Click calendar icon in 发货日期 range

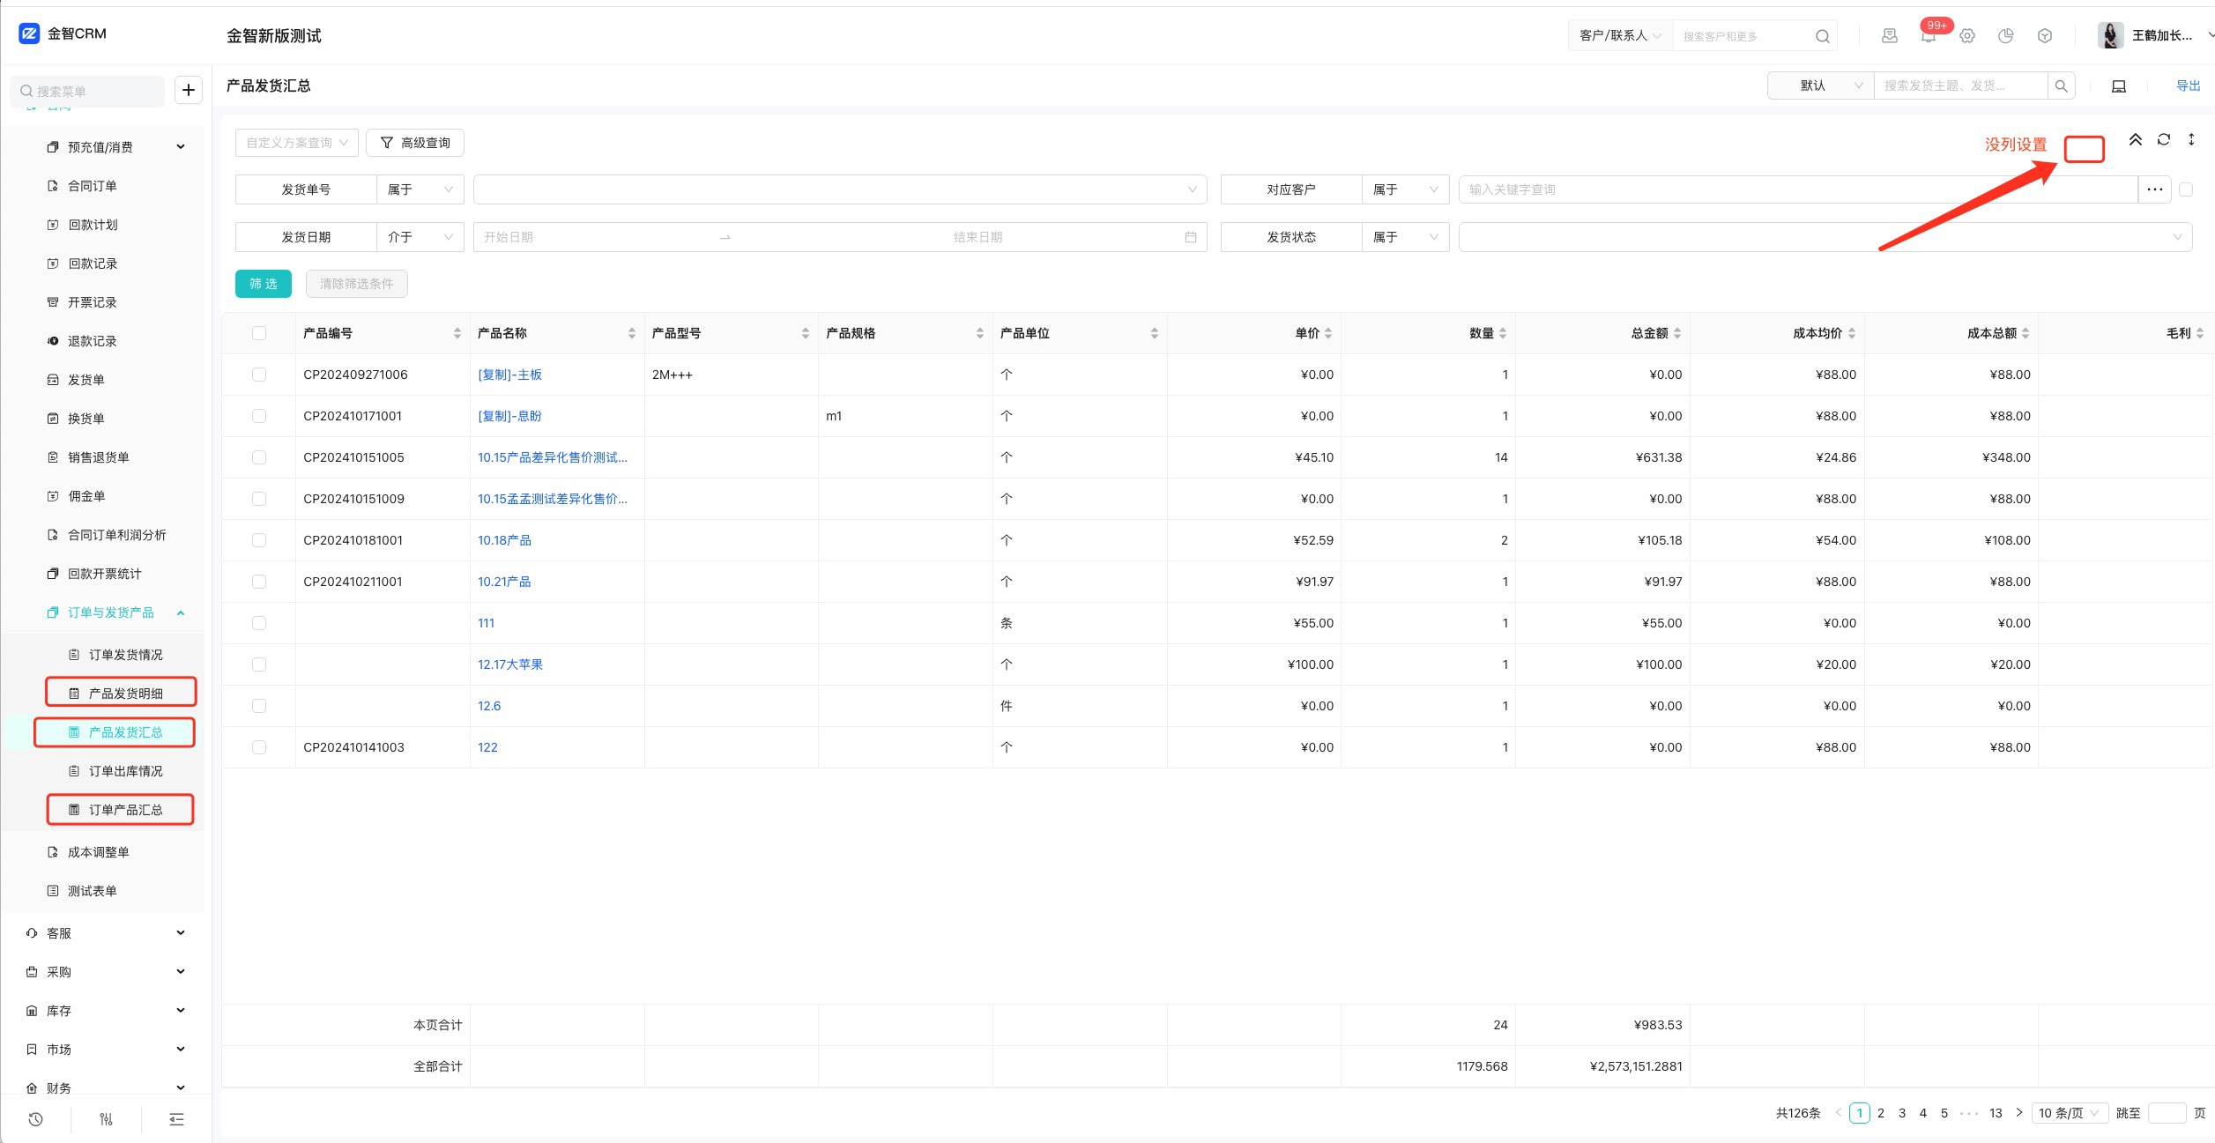pos(1190,237)
